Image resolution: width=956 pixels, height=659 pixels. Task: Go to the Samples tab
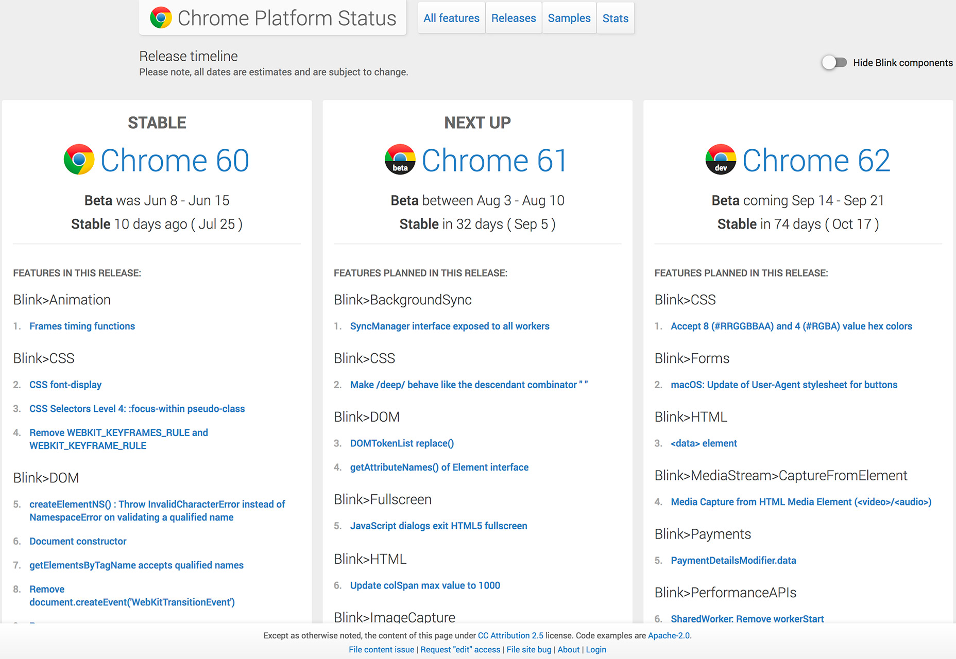tap(569, 19)
